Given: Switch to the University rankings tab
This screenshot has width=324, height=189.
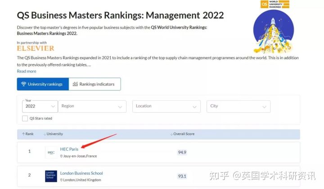Looking at the screenshot, I should tap(43, 84).
